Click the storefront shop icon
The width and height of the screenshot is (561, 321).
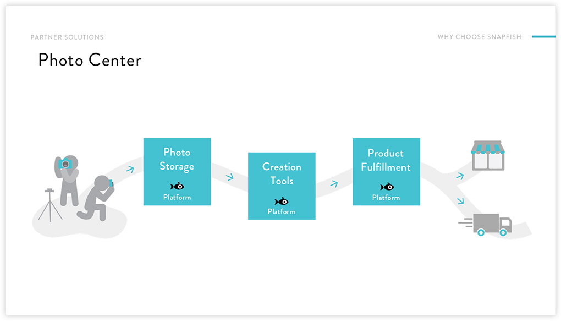pyautogui.click(x=488, y=155)
